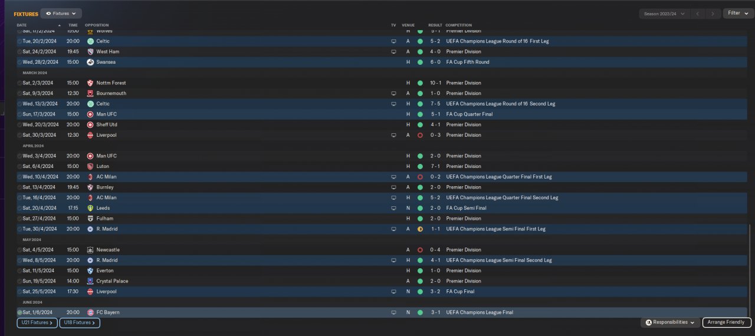Click the TV icon on the Bournemouth row

point(393,93)
